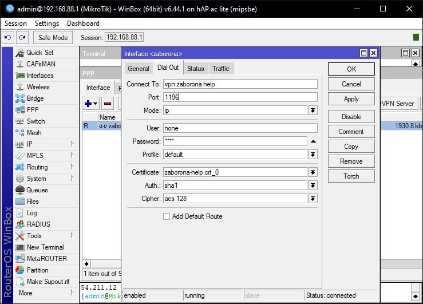Click the Remove button
The width and height of the screenshot is (423, 304).
(x=351, y=161)
